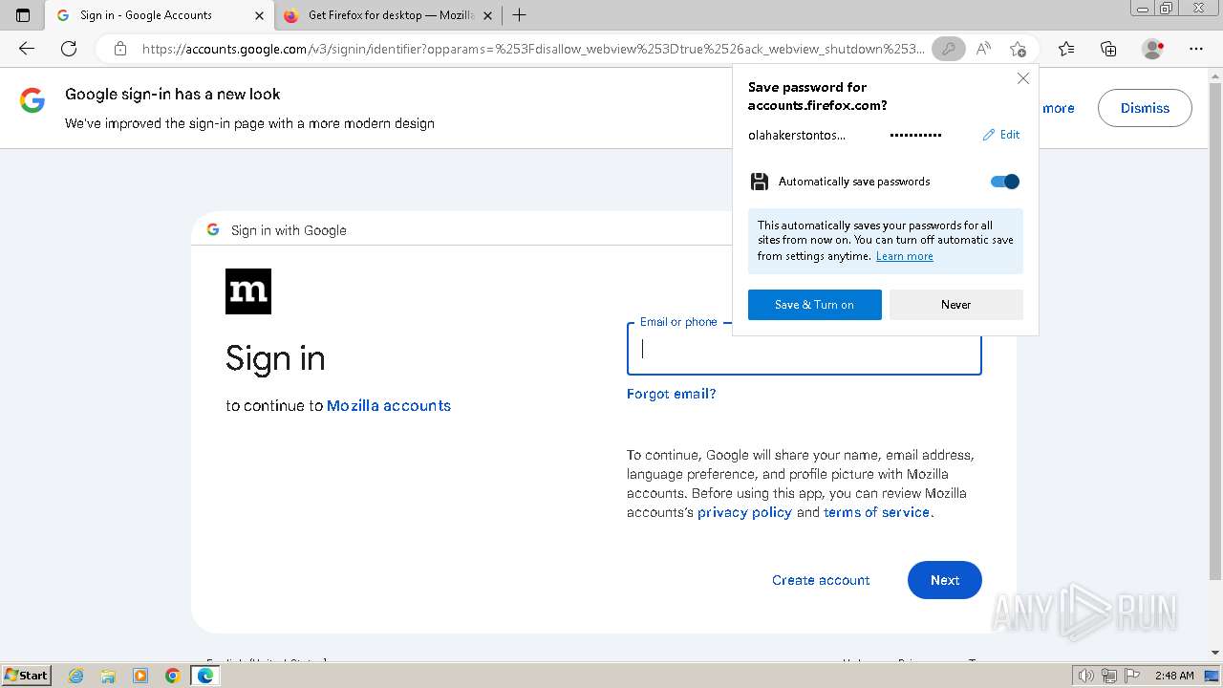The image size is (1223, 688).
Task: Click the Mozilla m logo
Action: [248, 291]
